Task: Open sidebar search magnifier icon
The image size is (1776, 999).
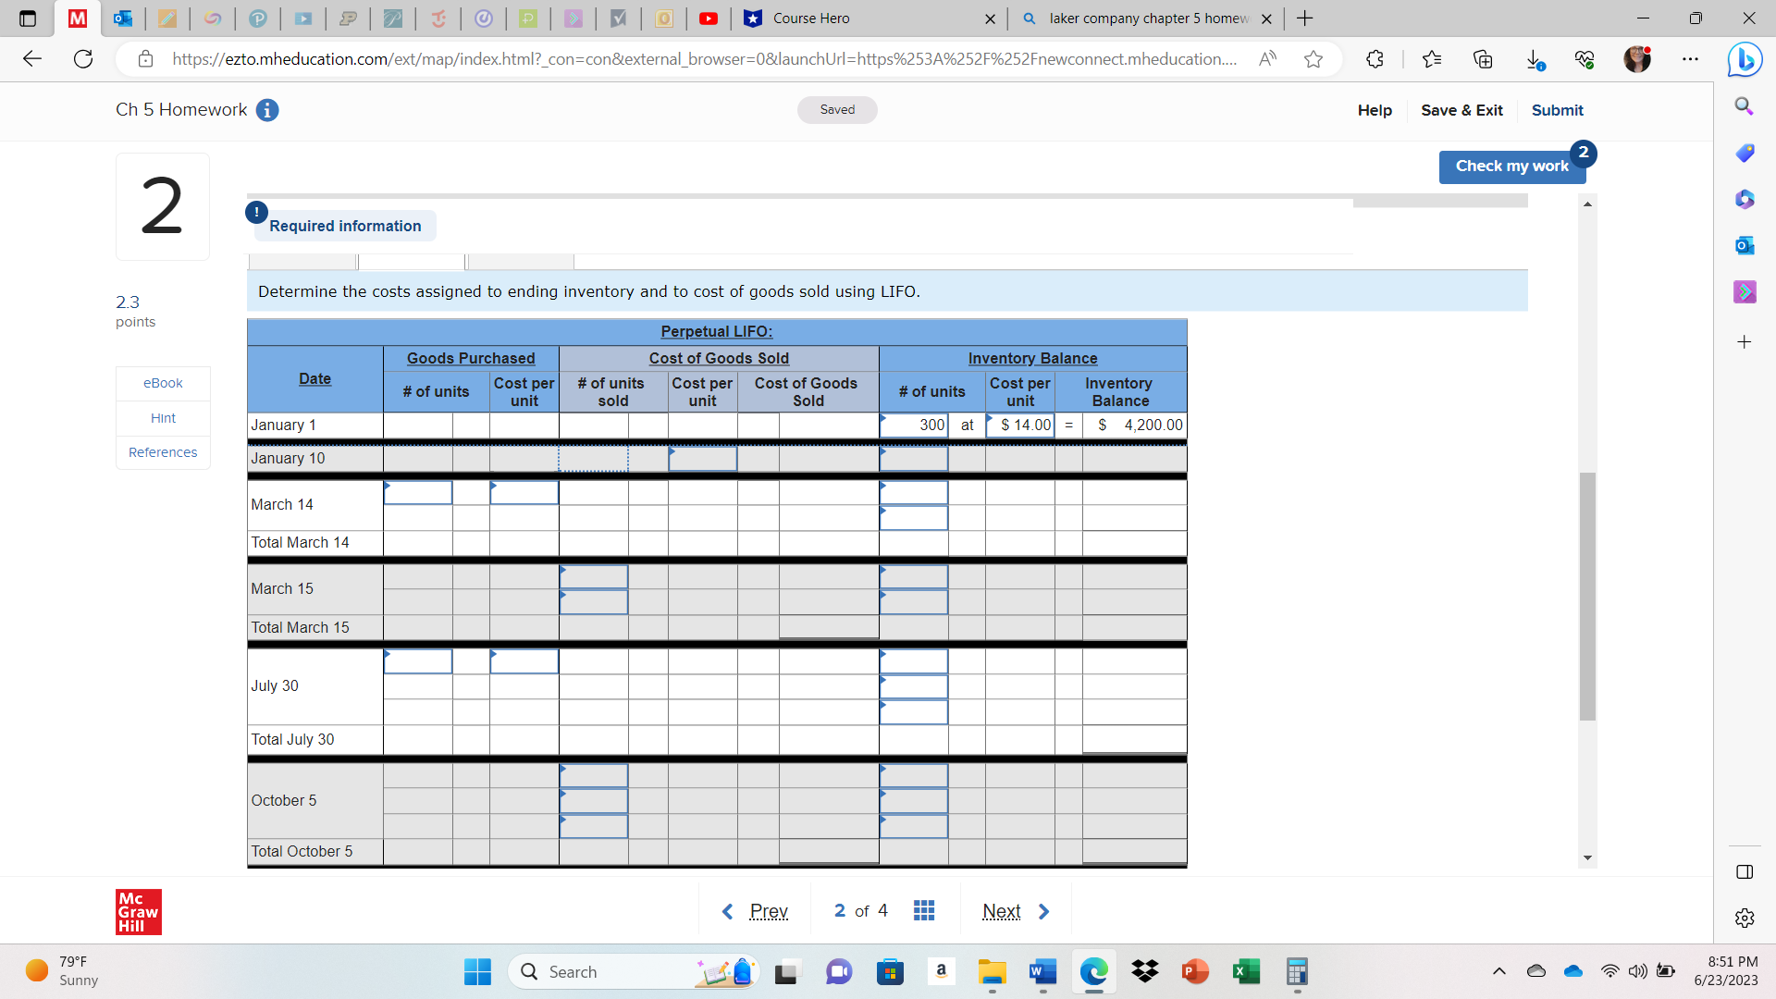Action: click(x=1745, y=106)
